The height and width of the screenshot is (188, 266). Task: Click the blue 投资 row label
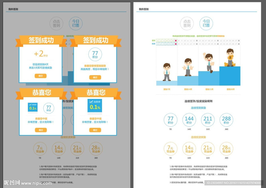click(153, 44)
